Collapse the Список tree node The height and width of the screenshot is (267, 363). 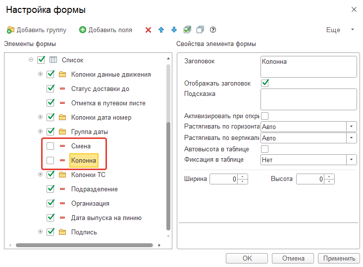(x=31, y=60)
